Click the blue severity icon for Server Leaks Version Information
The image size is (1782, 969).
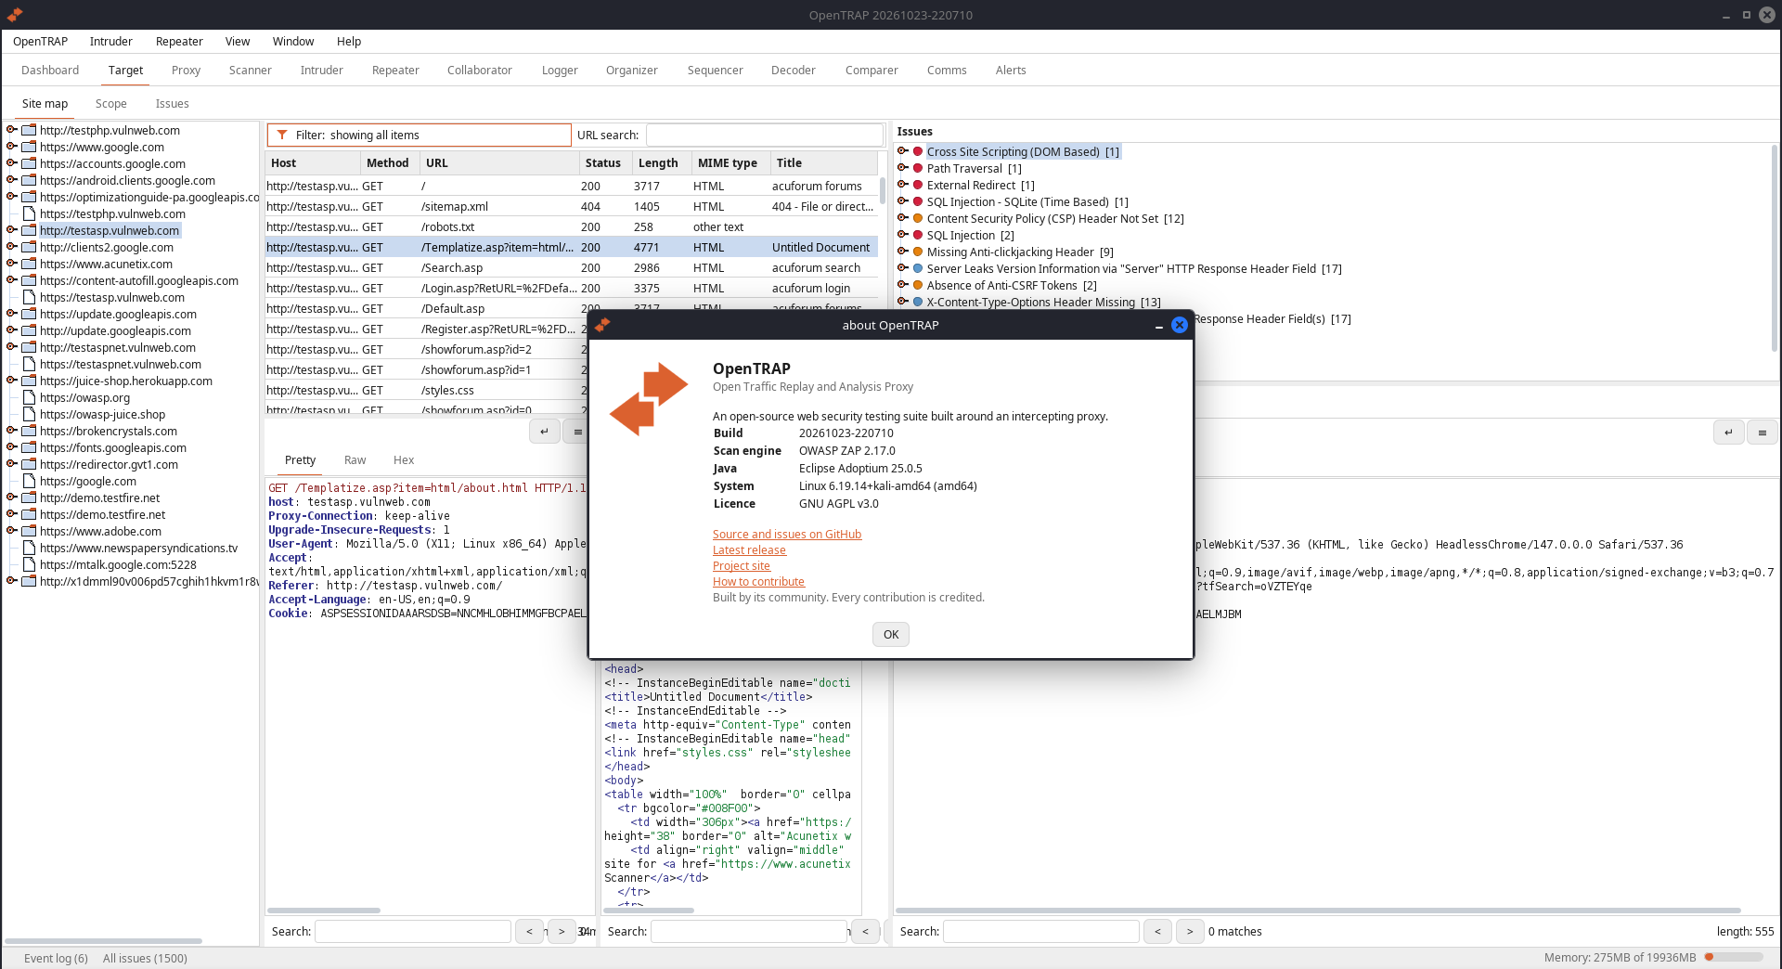pos(918,268)
